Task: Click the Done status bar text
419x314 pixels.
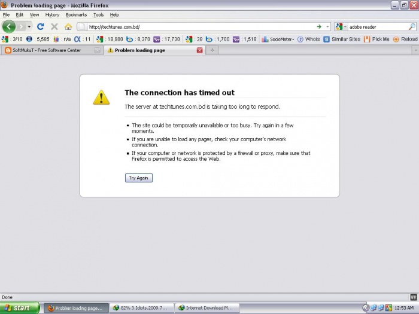Action: tap(7, 297)
